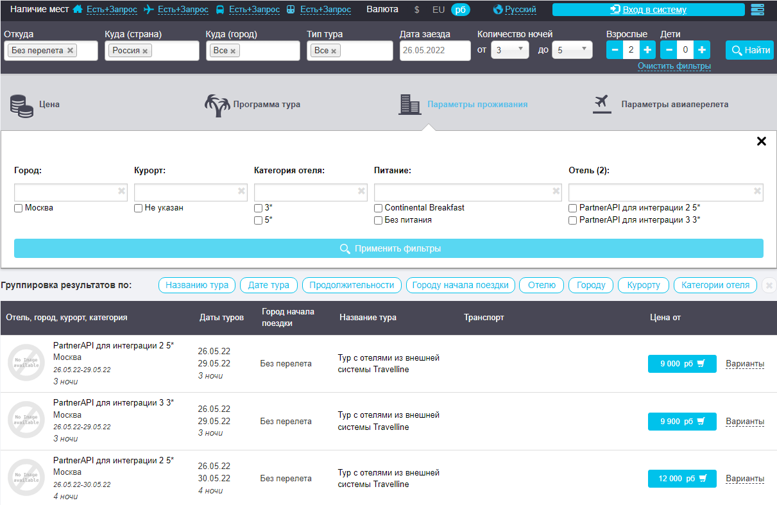This screenshot has width=777, height=505.
Task: Click the house icon in availability bar
Action: coord(78,10)
